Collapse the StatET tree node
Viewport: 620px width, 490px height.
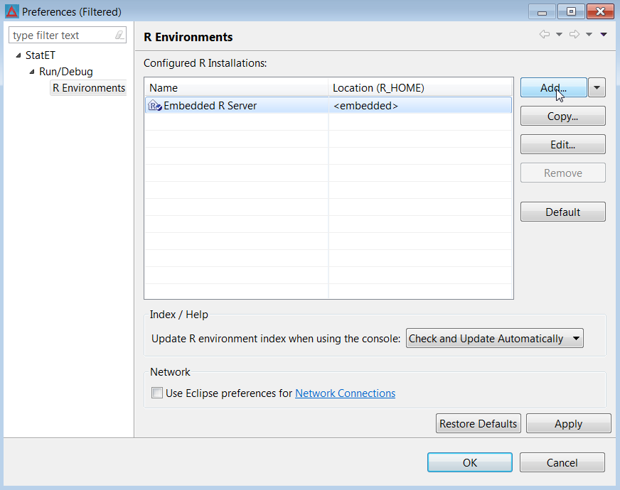pyautogui.click(x=18, y=55)
